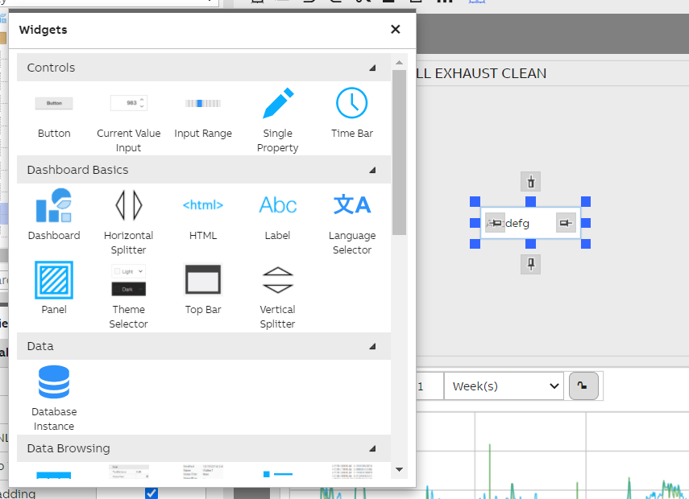This screenshot has width=689, height=499.
Task: Select the Single Property widget
Action: tap(277, 113)
